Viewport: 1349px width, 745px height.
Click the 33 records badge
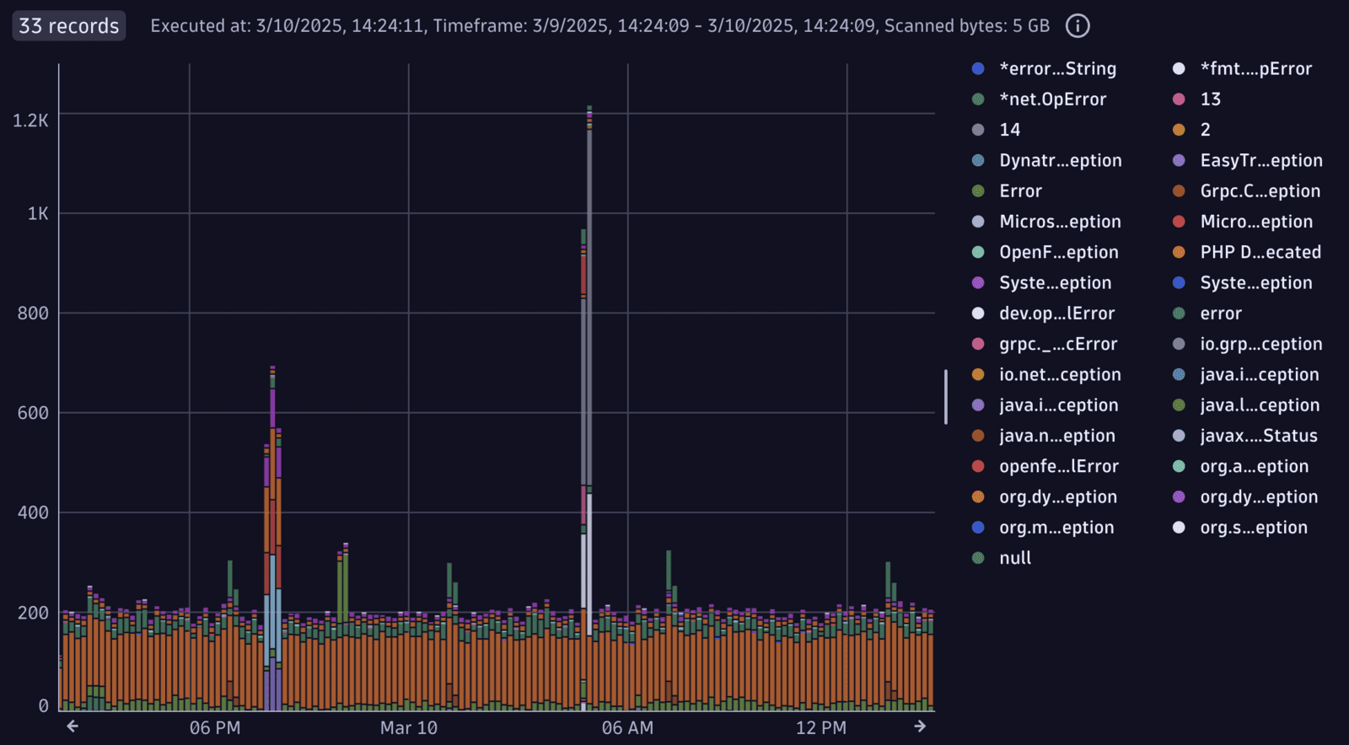(69, 25)
